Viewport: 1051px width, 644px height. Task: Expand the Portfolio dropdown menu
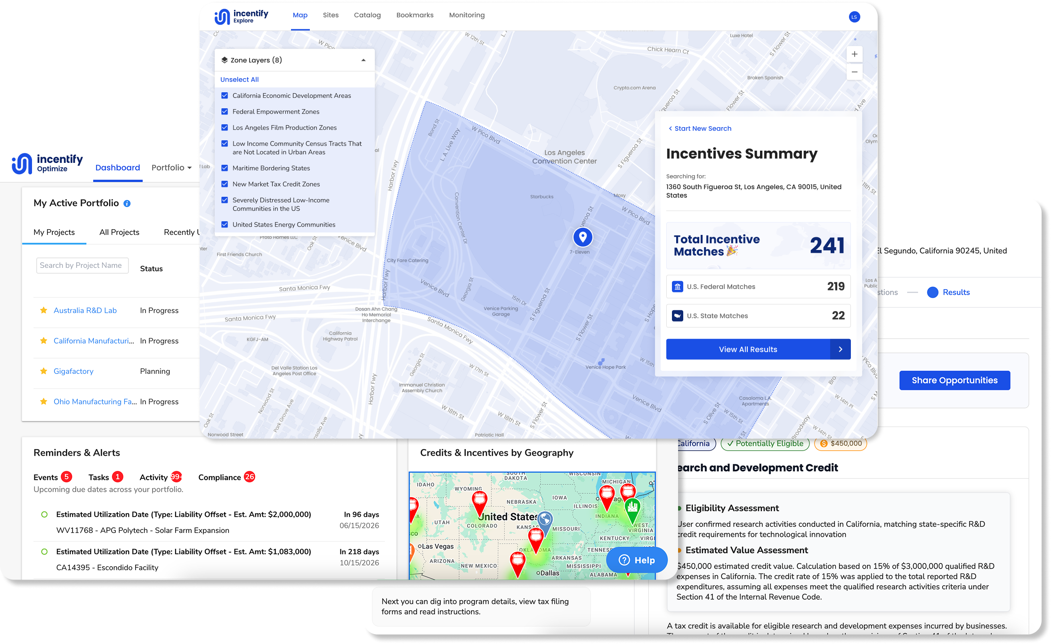[172, 168]
